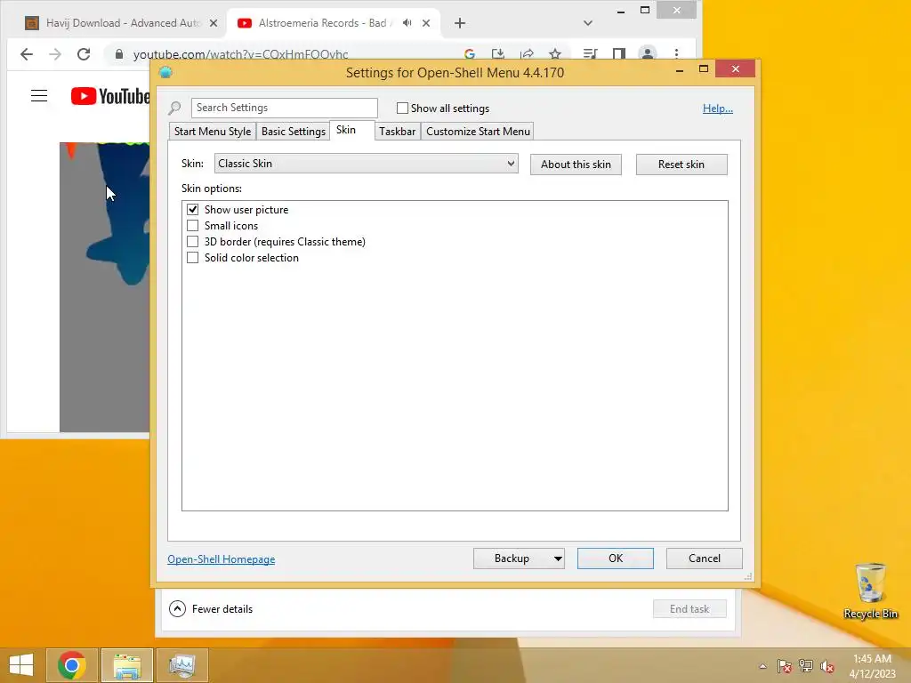Click the install/download icon in the address bar
This screenshot has height=683, width=911.
point(498,54)
